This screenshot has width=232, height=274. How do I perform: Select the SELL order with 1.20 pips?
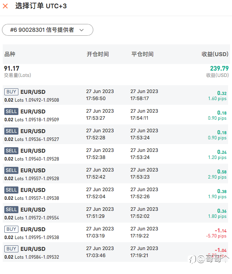pos(115,154)
